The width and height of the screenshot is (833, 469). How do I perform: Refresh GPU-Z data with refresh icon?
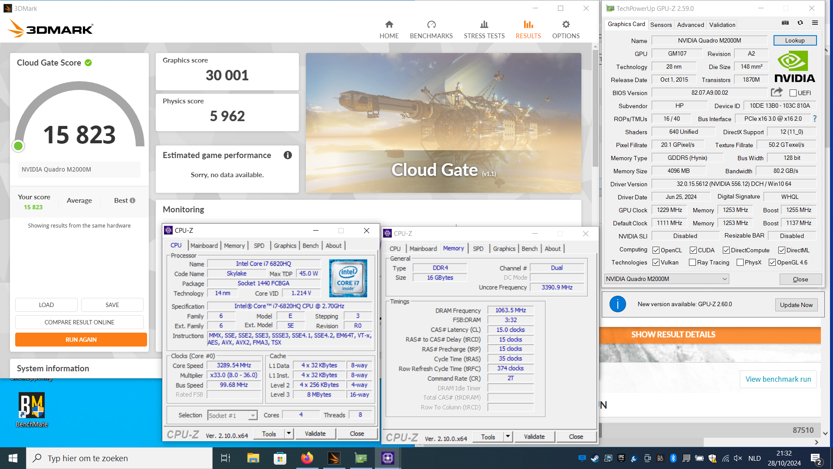(x=800, y=23)
